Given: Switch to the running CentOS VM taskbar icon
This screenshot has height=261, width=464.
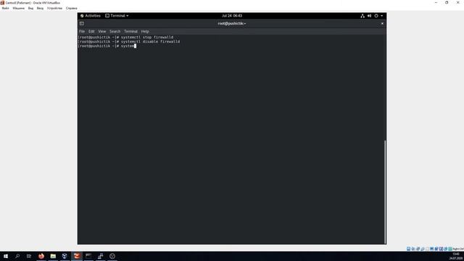Looking at the screenshot, I should click(x=77, y=256).
